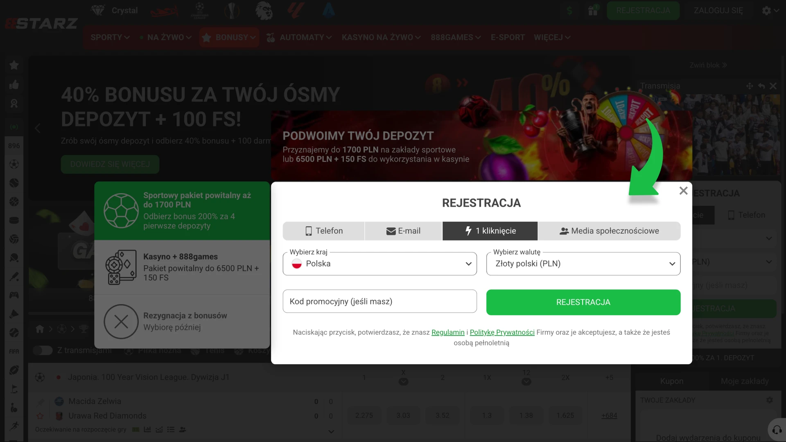Close the registration dialog
786x442 pixels.
pyautogui.click(x=683, y=191)
